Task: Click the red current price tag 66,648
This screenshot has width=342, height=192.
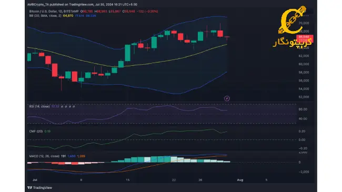Action: click(x=305, y=38)
